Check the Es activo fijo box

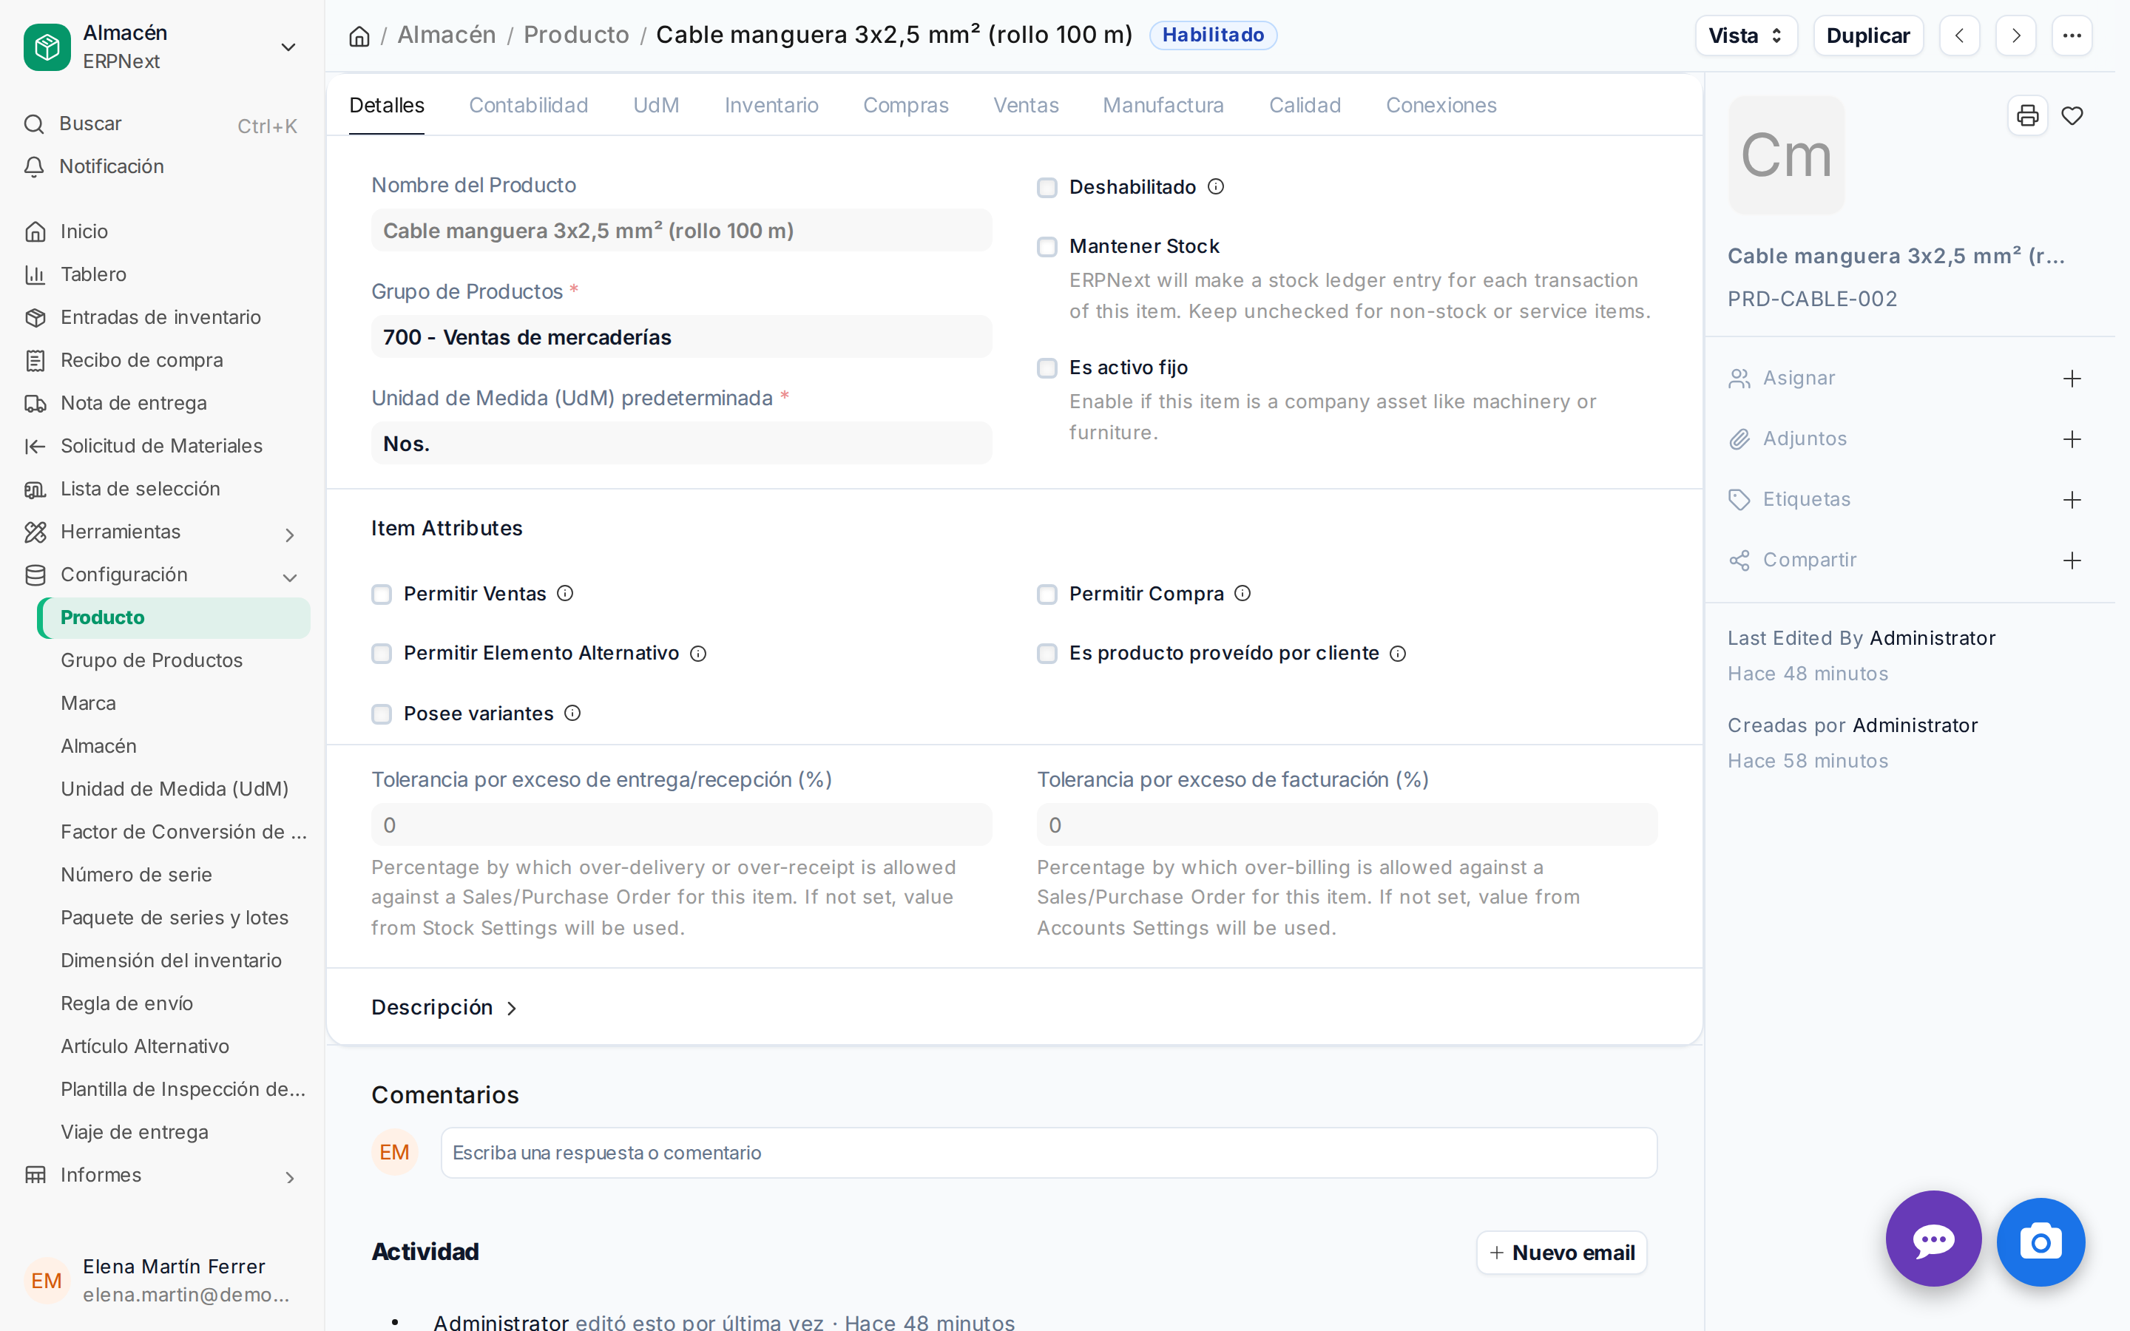1047,368
